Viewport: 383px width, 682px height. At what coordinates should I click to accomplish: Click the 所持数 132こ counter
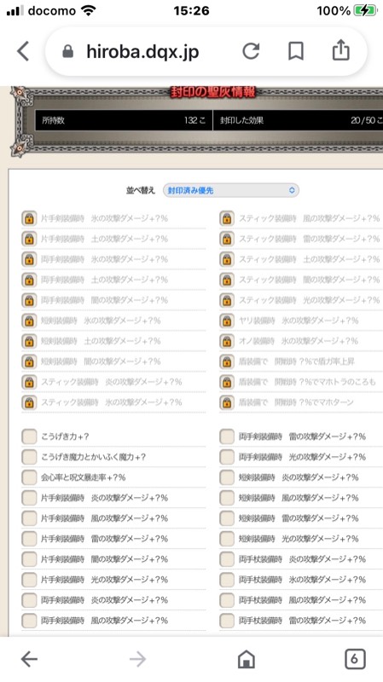[x=124, y=120]
